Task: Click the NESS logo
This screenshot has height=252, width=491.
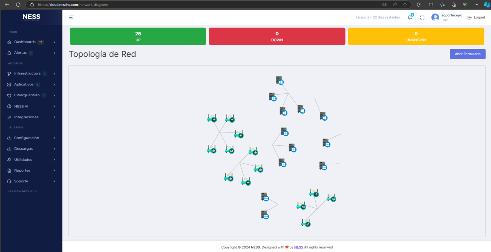Action: [31, 17]
